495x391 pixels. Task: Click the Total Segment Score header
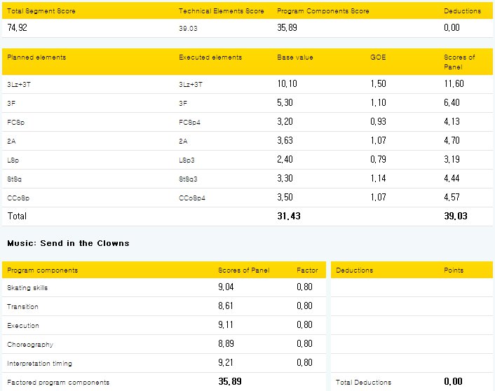coord(41,11)
